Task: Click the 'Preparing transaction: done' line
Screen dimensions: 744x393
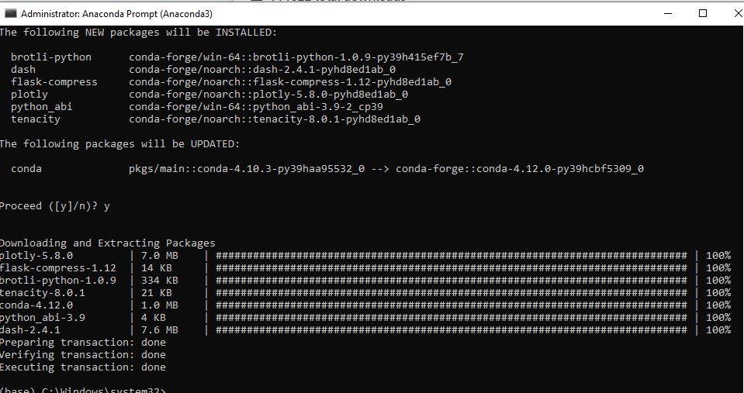Action: pos(82,343)
